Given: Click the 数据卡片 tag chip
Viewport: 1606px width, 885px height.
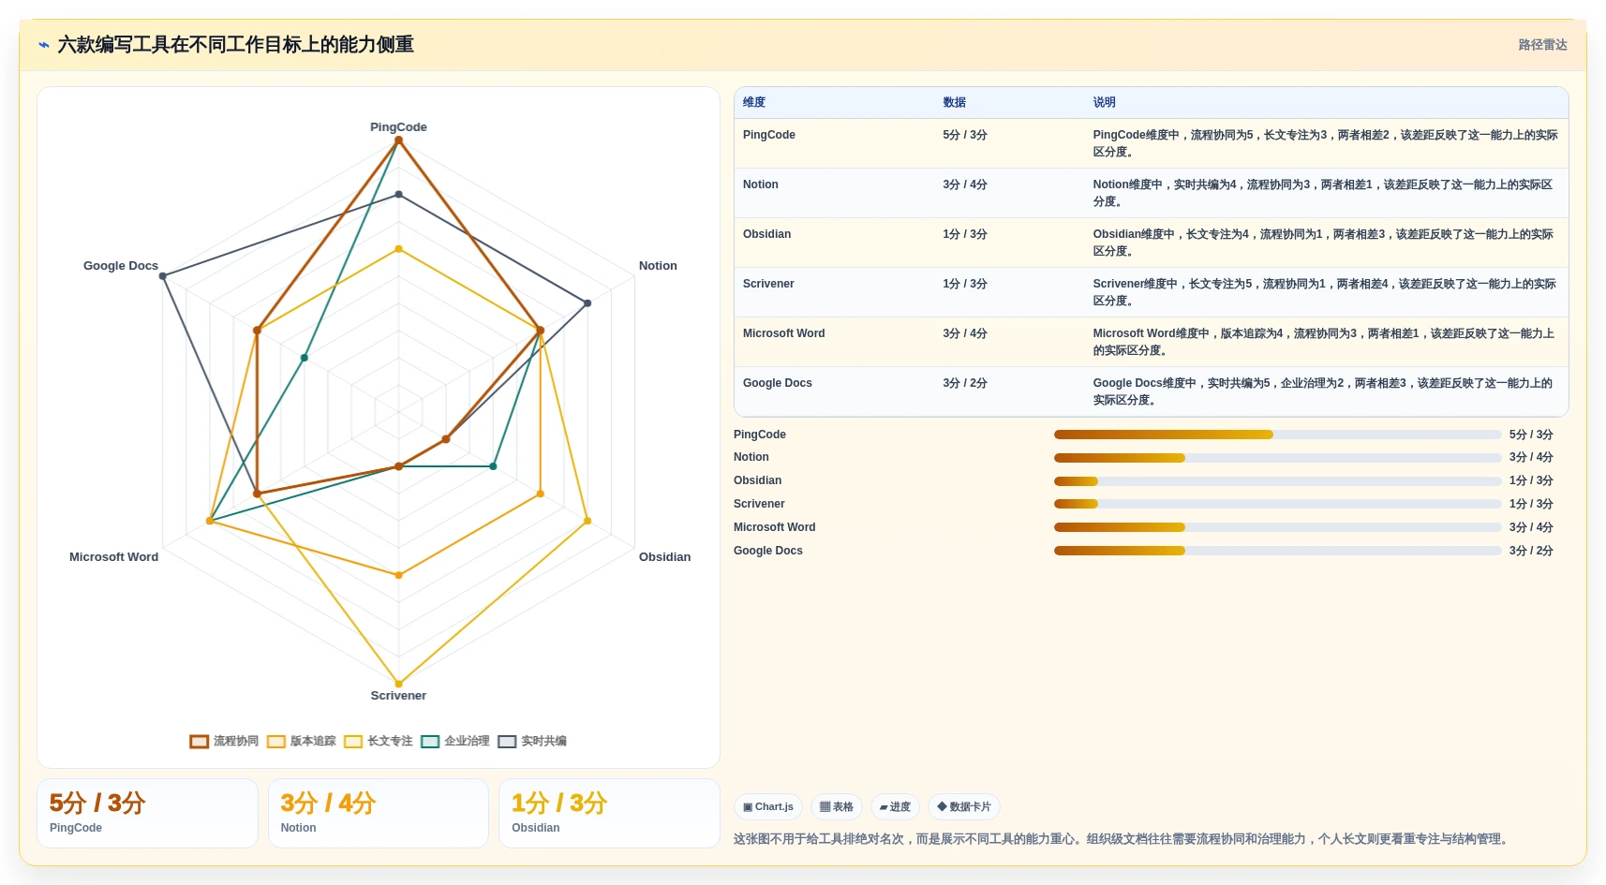Looking at the screenshot, I should (x=964, y=806).
